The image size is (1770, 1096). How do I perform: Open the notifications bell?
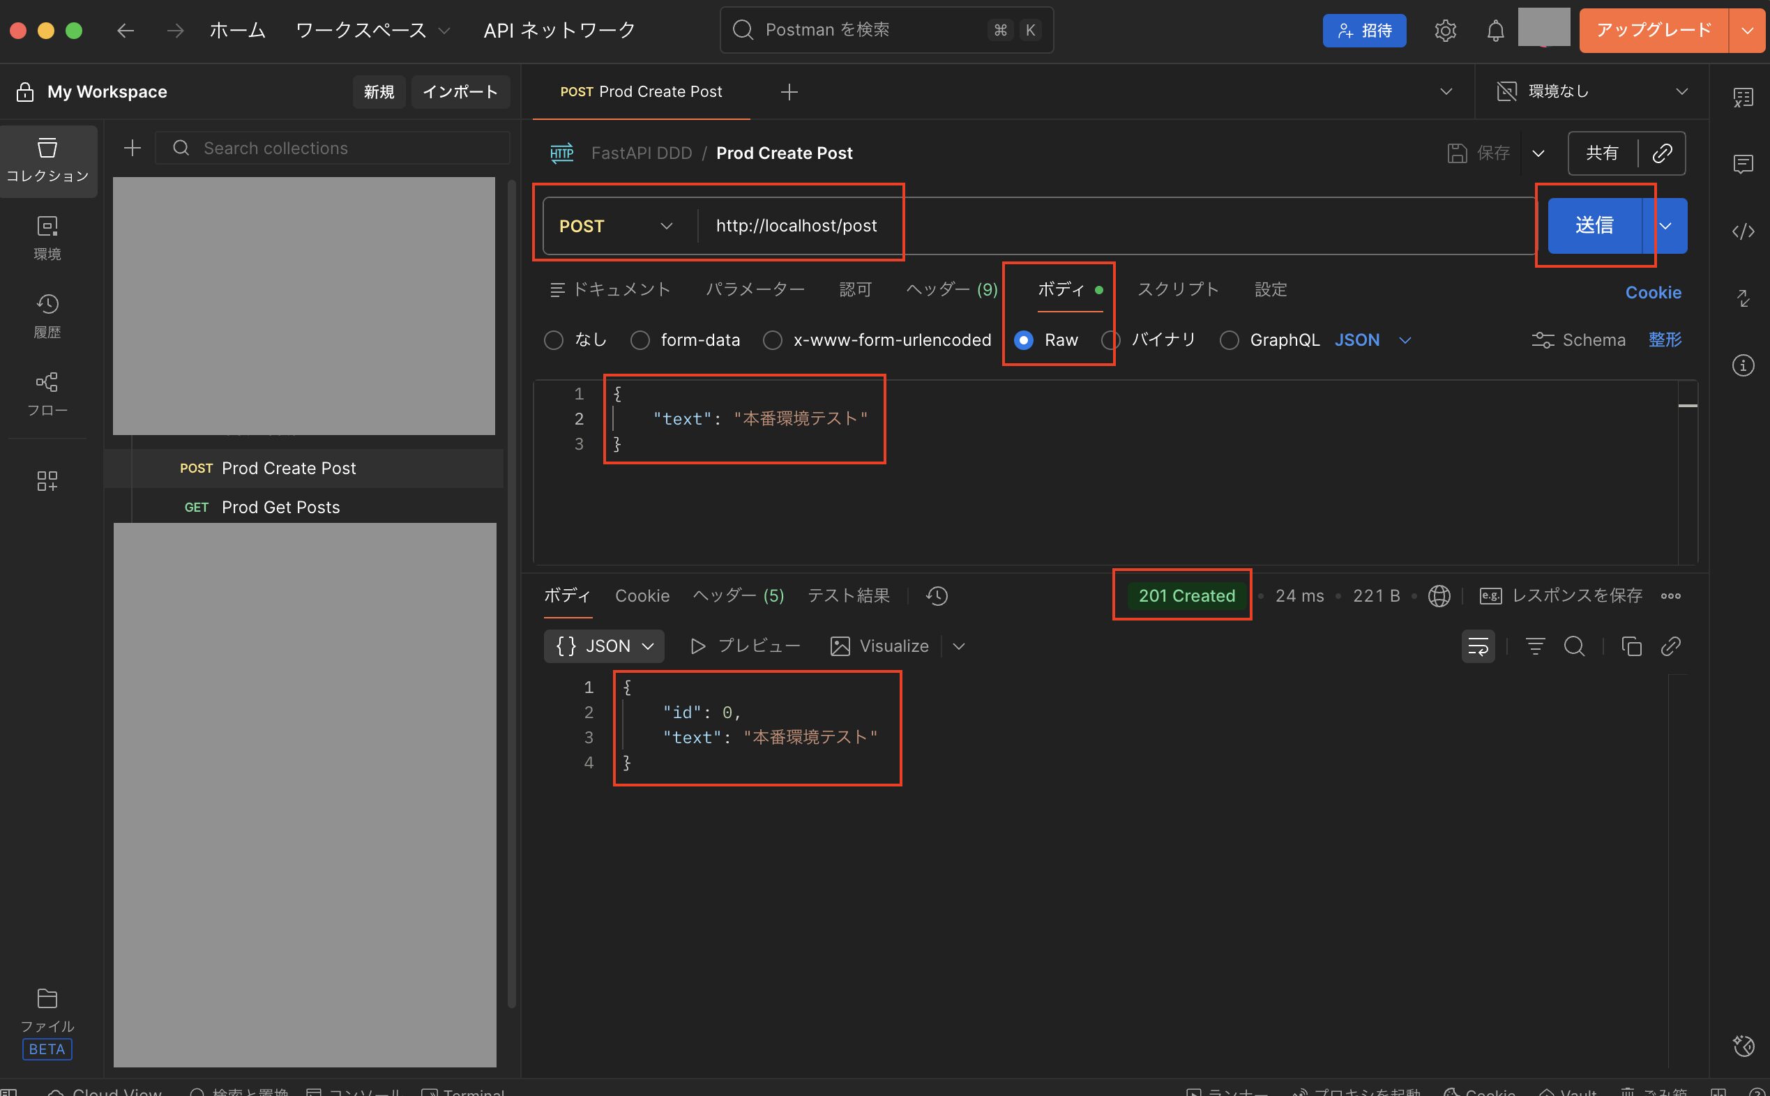1495,31
